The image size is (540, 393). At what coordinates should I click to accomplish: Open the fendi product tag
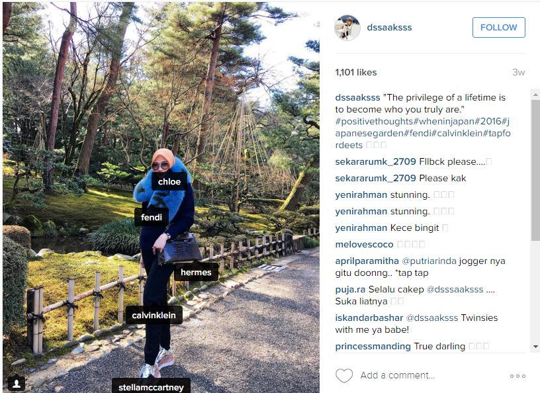coord(151,217)
